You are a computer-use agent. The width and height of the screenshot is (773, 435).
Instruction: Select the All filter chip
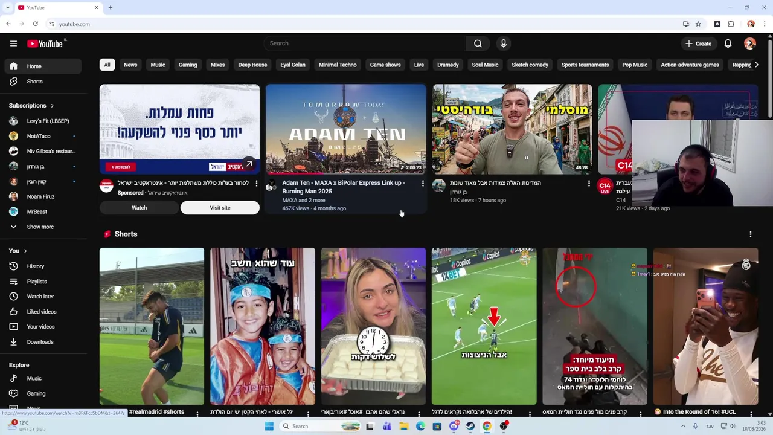[x=107, y=65]
